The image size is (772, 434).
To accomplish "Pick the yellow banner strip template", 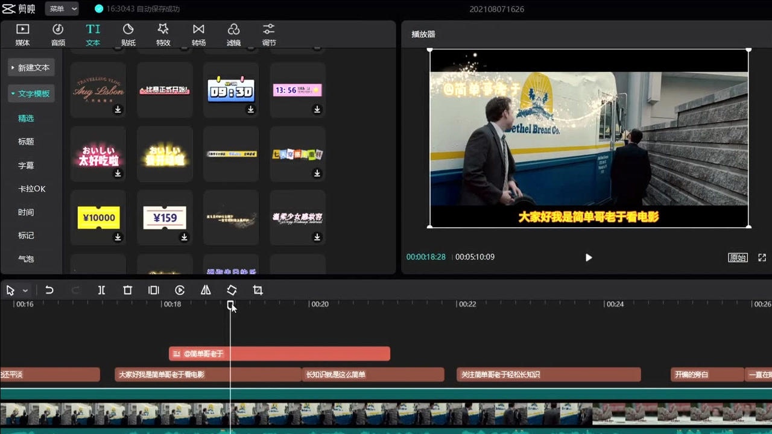I will [x=231, y=154].
